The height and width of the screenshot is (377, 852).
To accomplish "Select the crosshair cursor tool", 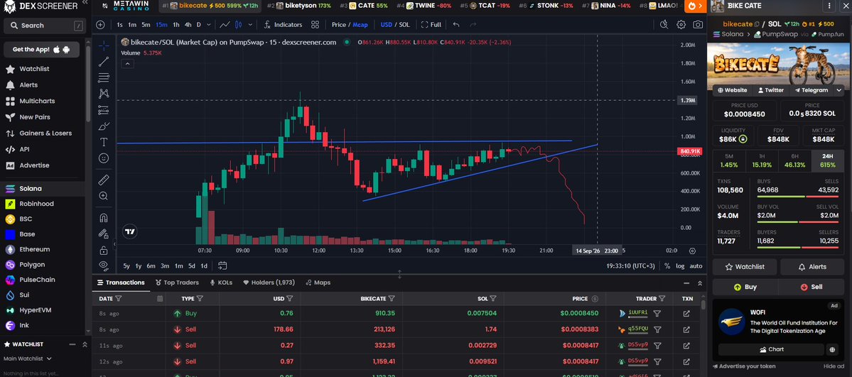I will [104, 45].
